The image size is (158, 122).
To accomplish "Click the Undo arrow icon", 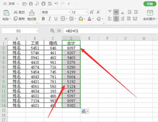I will coord(56,4).
